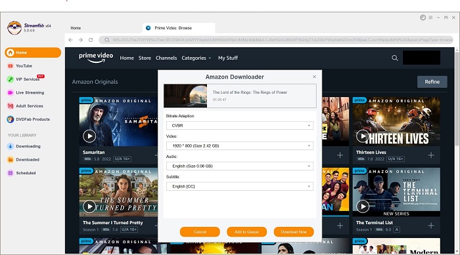The height and width of the screenshot is (255, 460).
Task: Open Prime Video Channels menu item
Action: click(x=166, y=58)
